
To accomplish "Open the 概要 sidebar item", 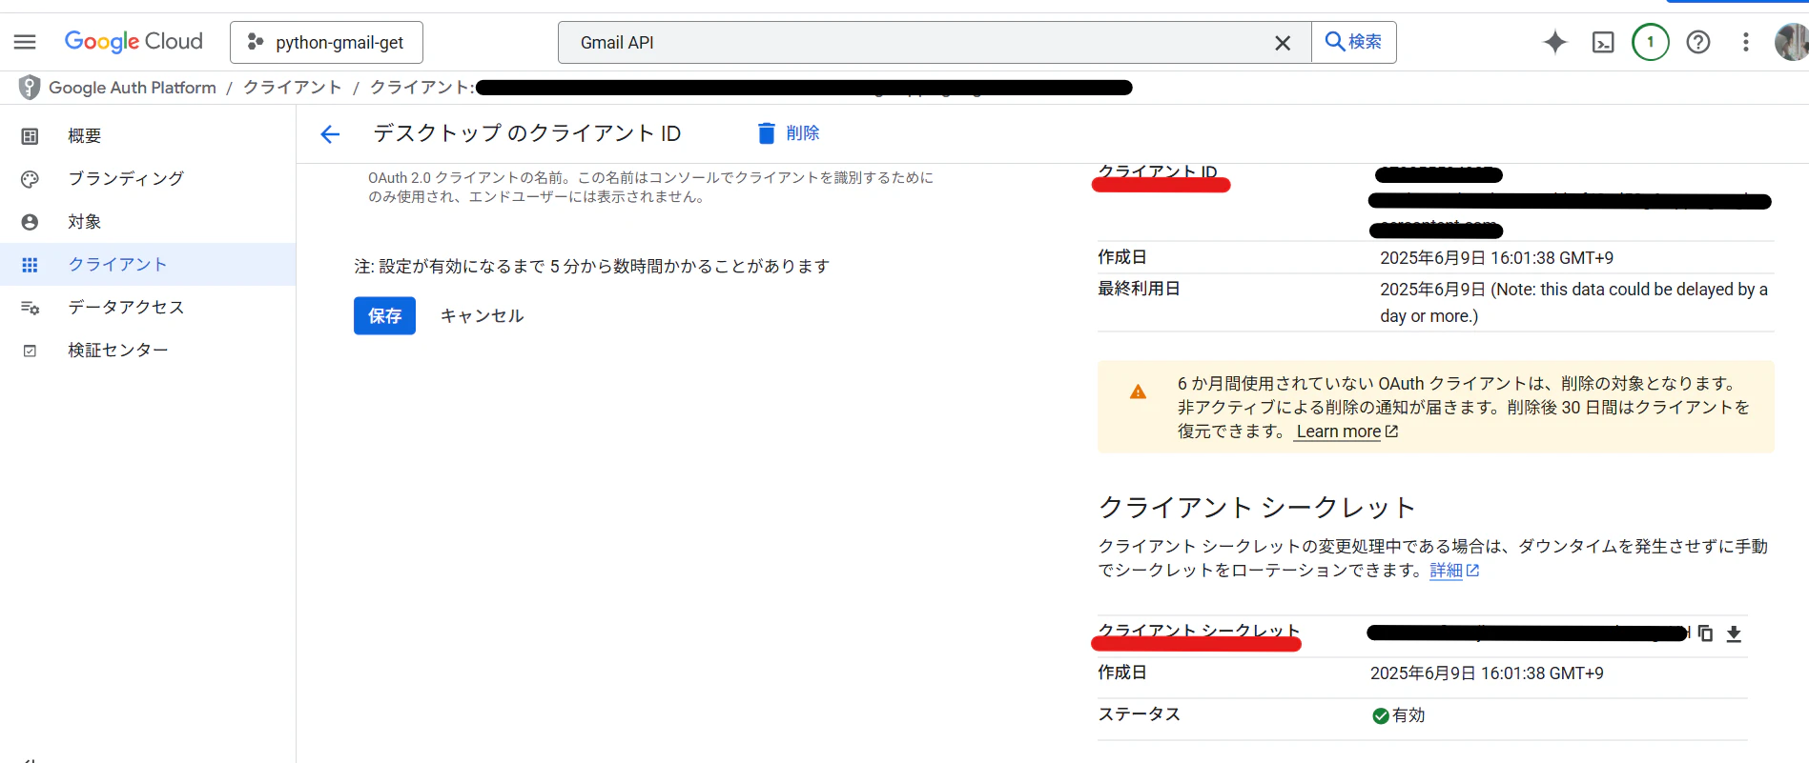I will click(148, 136).
